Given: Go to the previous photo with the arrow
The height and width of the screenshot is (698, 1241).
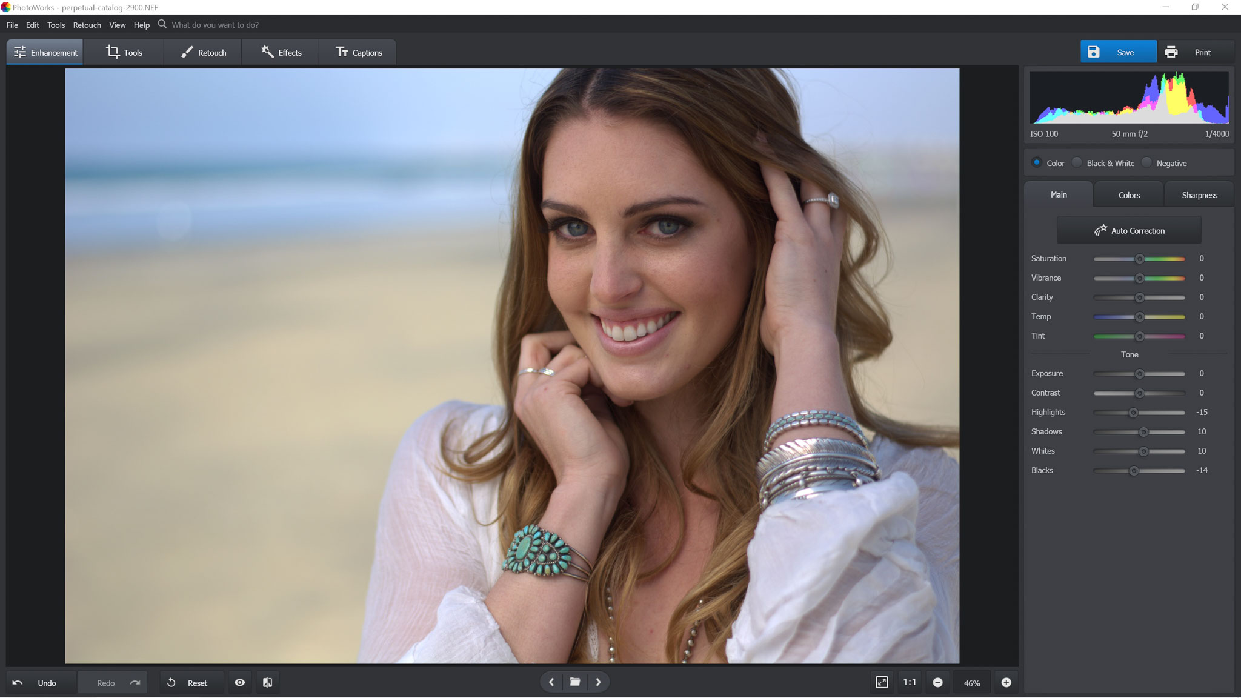Looking at the screenshot, I should pyautogui.click(x=551, y=682).
